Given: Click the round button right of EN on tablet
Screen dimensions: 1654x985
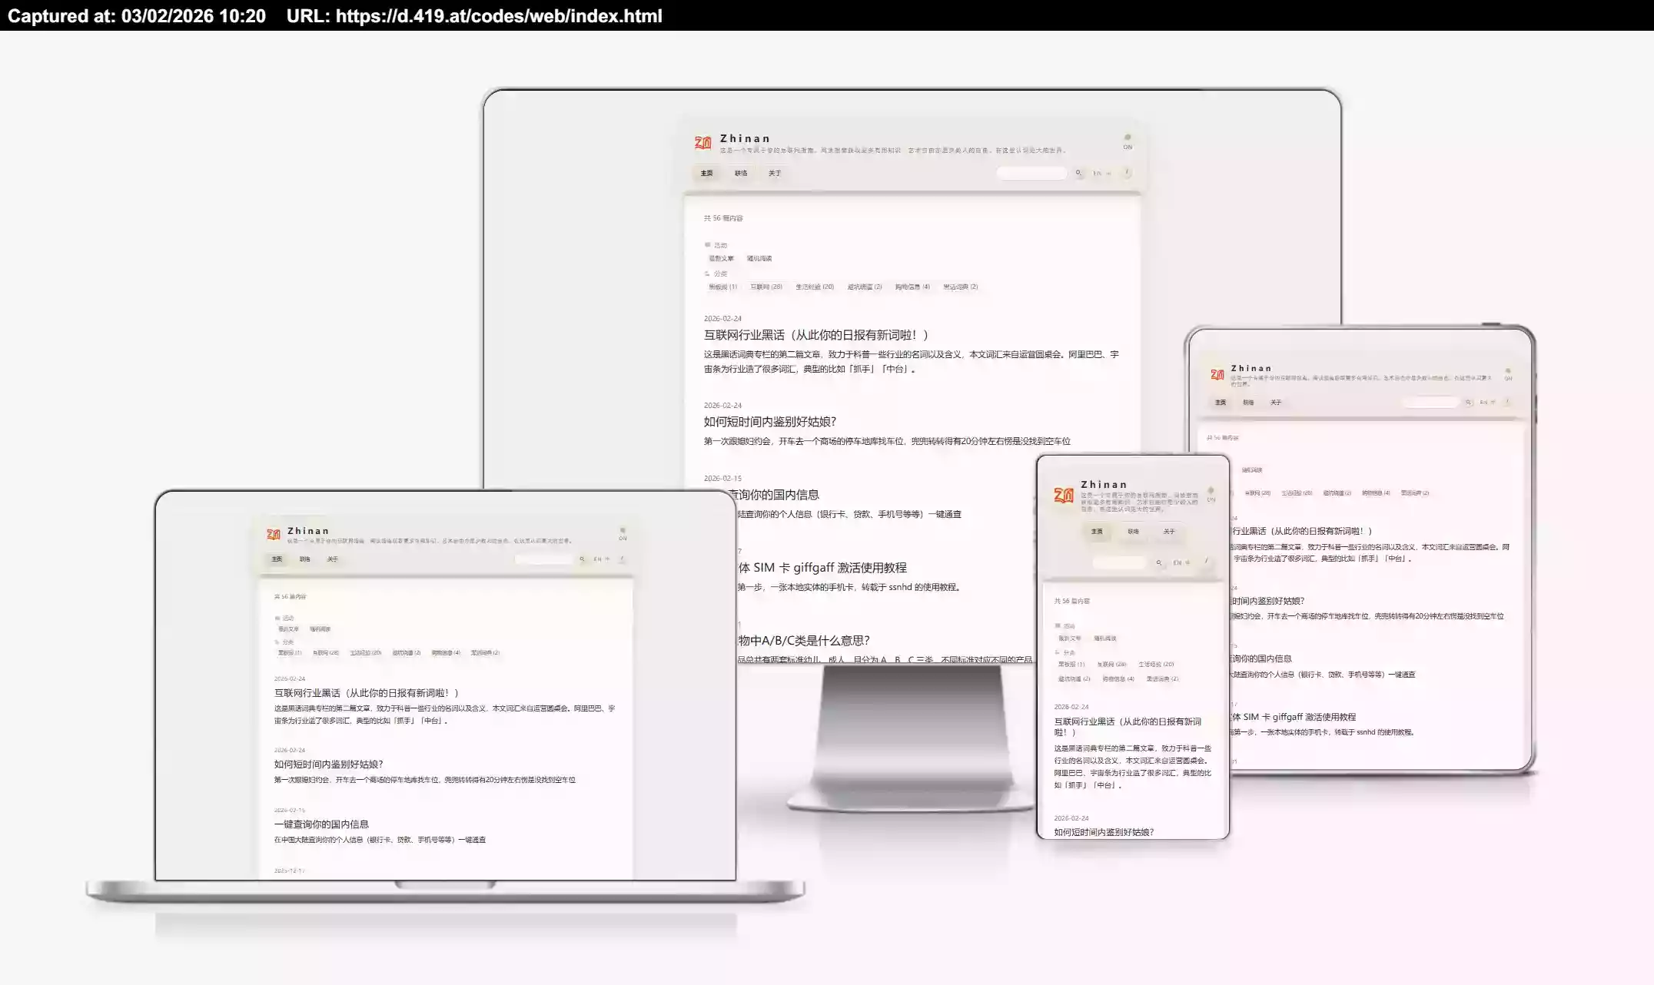Looking at the screenshot, I should coord(1507,402).
